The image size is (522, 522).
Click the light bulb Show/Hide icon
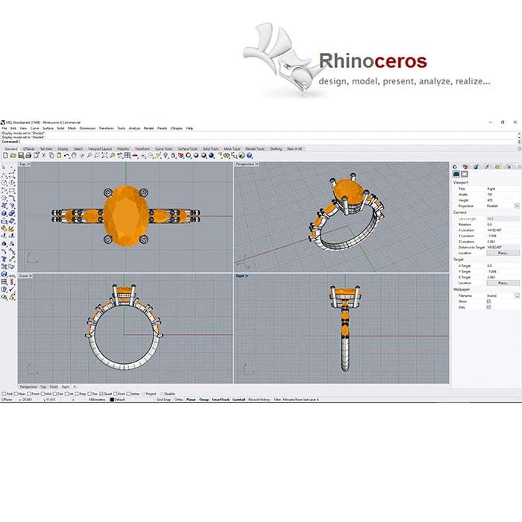coord(166,155)
